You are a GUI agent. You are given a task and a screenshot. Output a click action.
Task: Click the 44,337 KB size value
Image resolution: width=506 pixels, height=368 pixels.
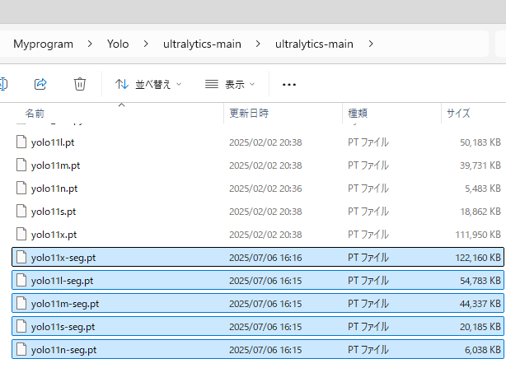point(480,304)
